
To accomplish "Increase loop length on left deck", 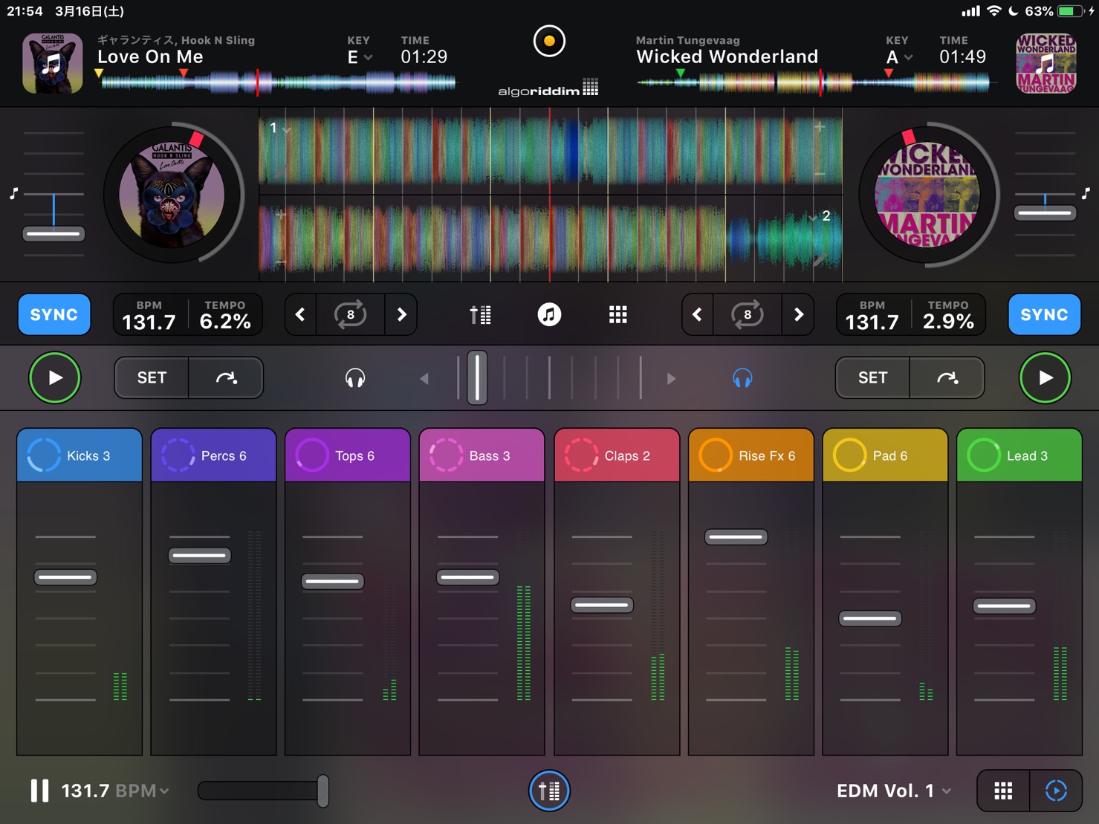I will tap(401, 314).
